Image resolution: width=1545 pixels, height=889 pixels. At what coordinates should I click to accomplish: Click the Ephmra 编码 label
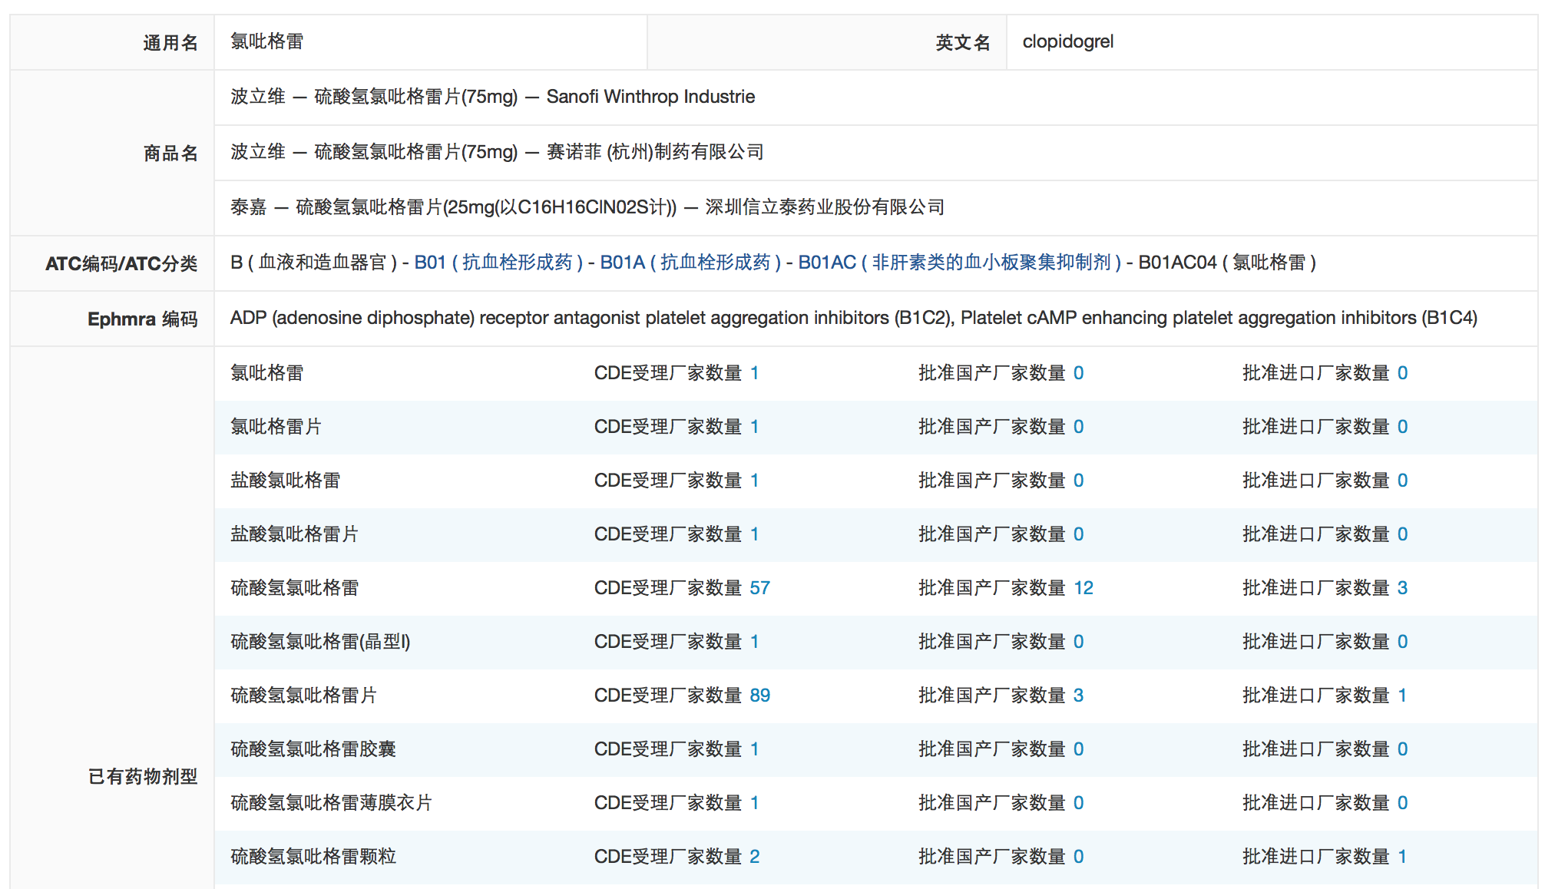(143, 319)
